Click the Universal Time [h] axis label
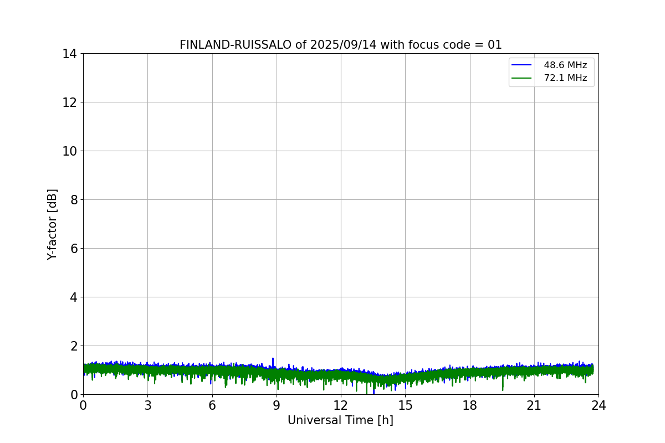 (340, 421)
